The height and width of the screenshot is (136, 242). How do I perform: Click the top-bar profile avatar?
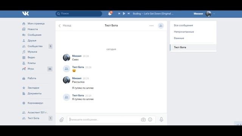click(x=208, y=14)
